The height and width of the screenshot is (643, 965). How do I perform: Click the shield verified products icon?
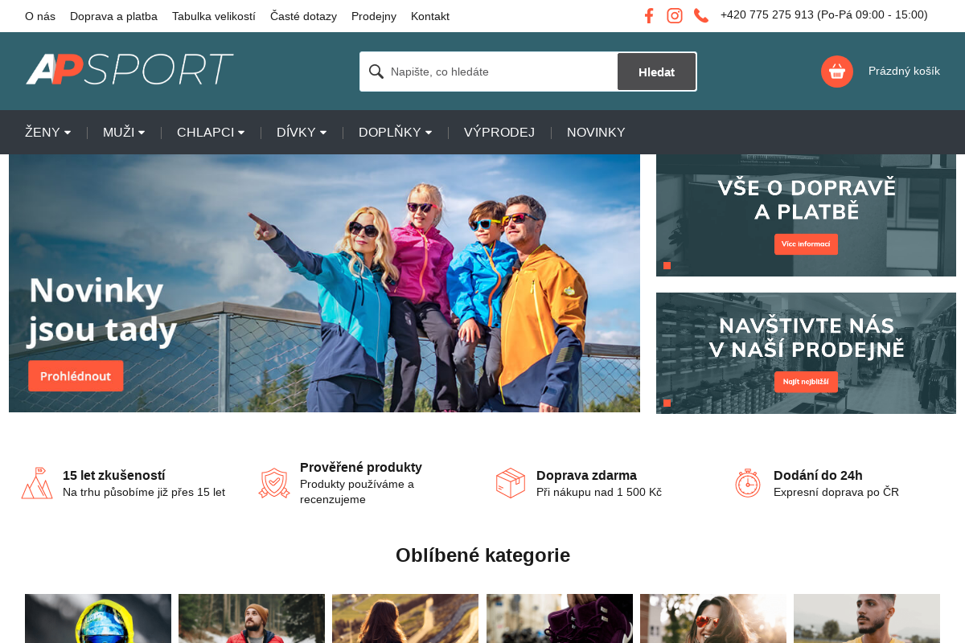click(274, 483)
